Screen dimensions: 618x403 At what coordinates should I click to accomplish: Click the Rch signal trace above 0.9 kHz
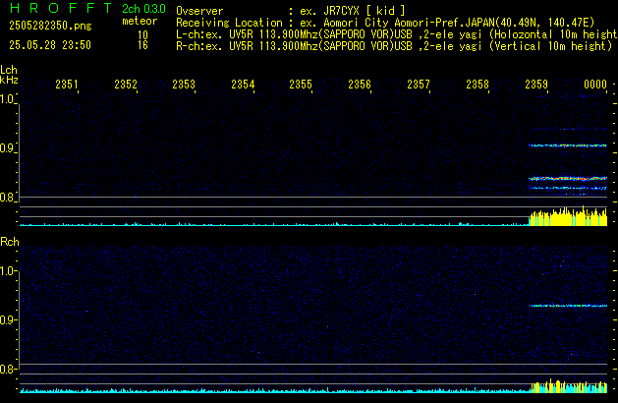point(568,306)
